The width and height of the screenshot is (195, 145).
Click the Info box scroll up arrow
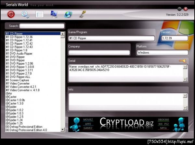click(185, 96)
